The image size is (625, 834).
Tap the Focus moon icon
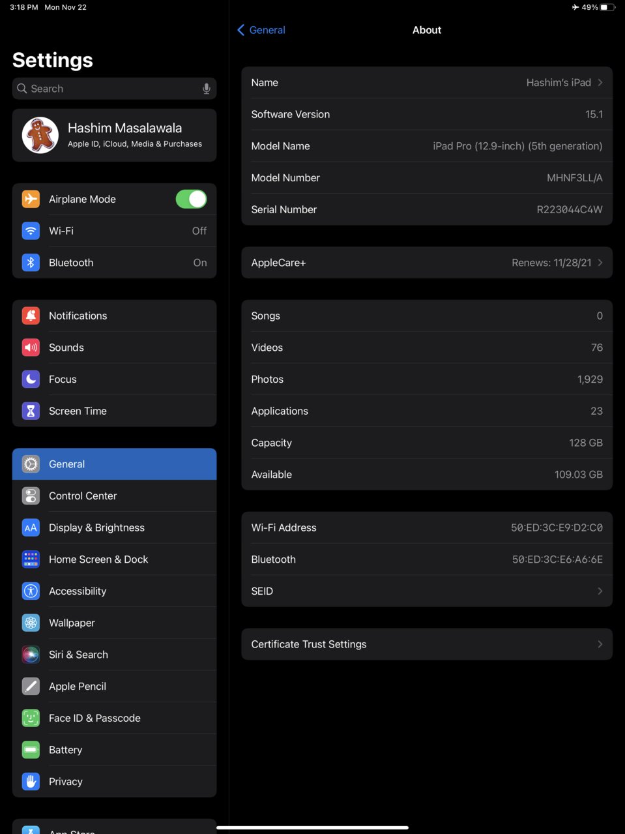point(31,380)
